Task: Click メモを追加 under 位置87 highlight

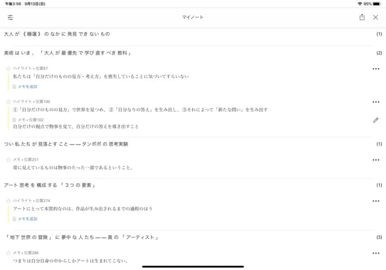Action: 28,87
